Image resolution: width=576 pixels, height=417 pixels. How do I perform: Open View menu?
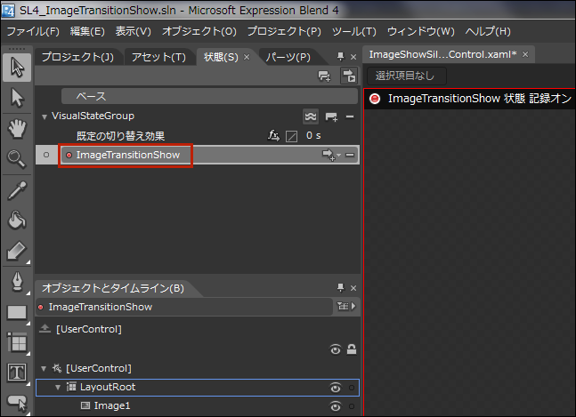[x=134, y=31]
